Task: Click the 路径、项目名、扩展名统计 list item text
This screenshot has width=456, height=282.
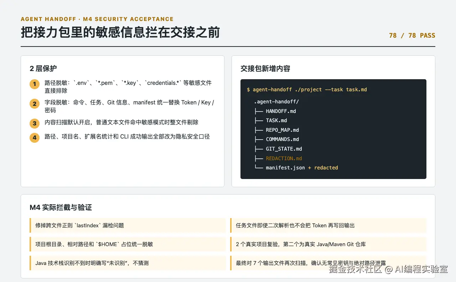Action: click(127, 136)
